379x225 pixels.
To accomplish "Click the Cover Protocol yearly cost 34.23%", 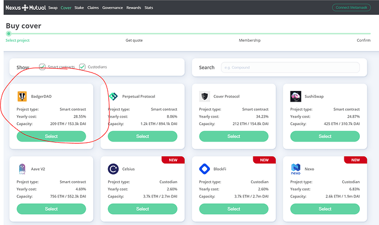I will point(262,116).
